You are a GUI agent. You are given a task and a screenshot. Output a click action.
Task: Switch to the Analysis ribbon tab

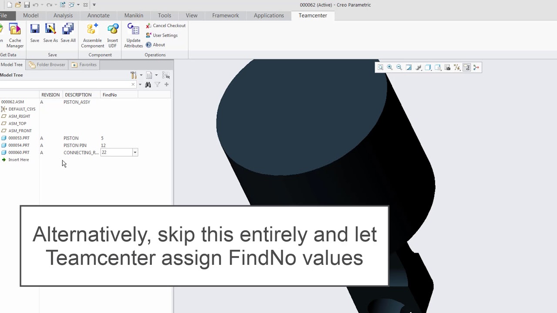coord(63,15)
